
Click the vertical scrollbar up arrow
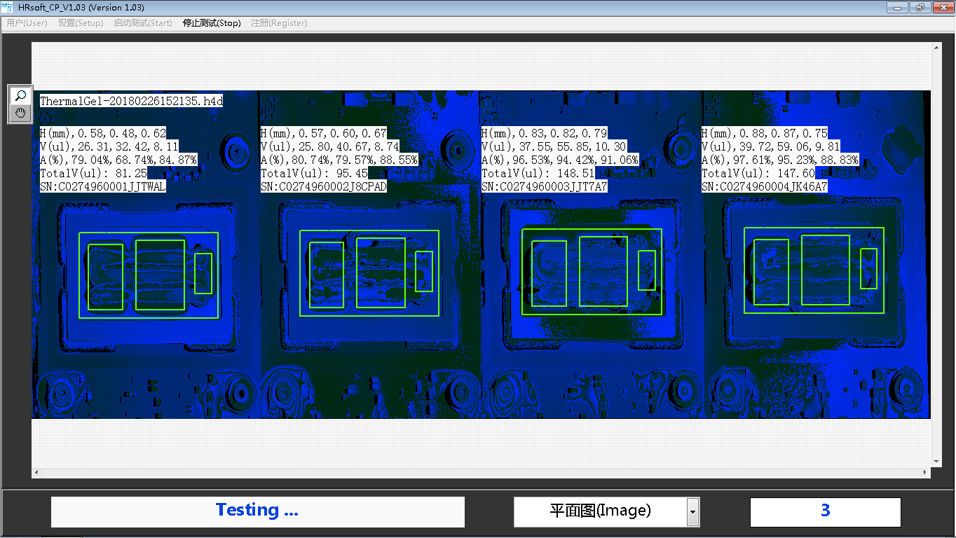[936, 48]
